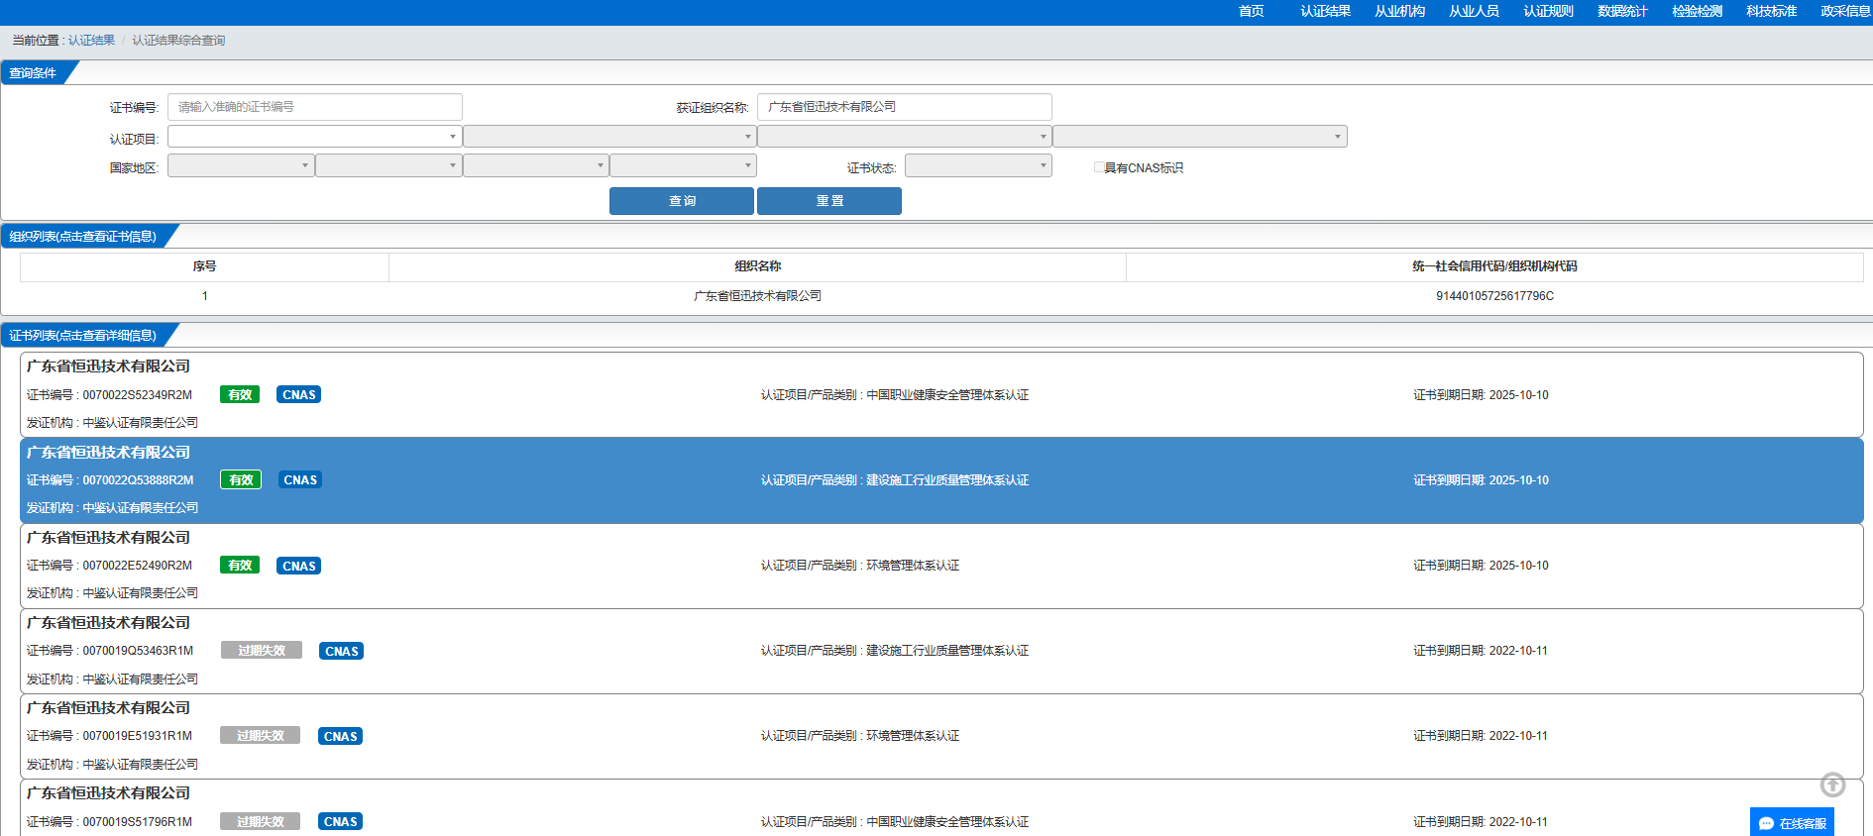
Task: Click 有效 badge on highlighted certificate 0070022Q53888R2M
Action: 241,480
